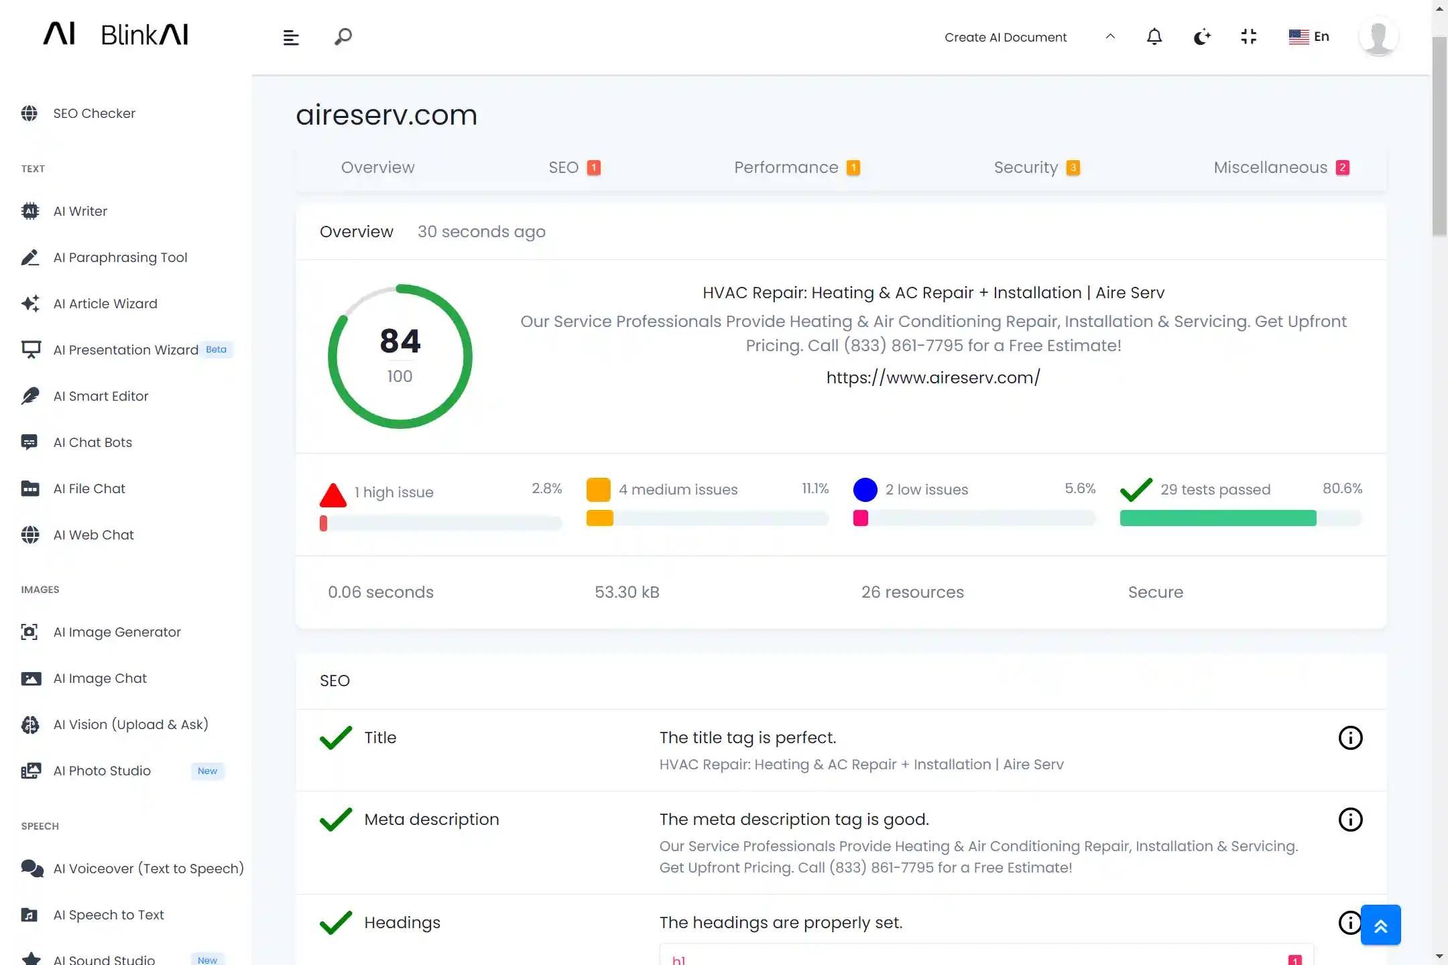Click info icon for Meta description row
Viewport: 1448px width, 965px height.
(1350, 820)
